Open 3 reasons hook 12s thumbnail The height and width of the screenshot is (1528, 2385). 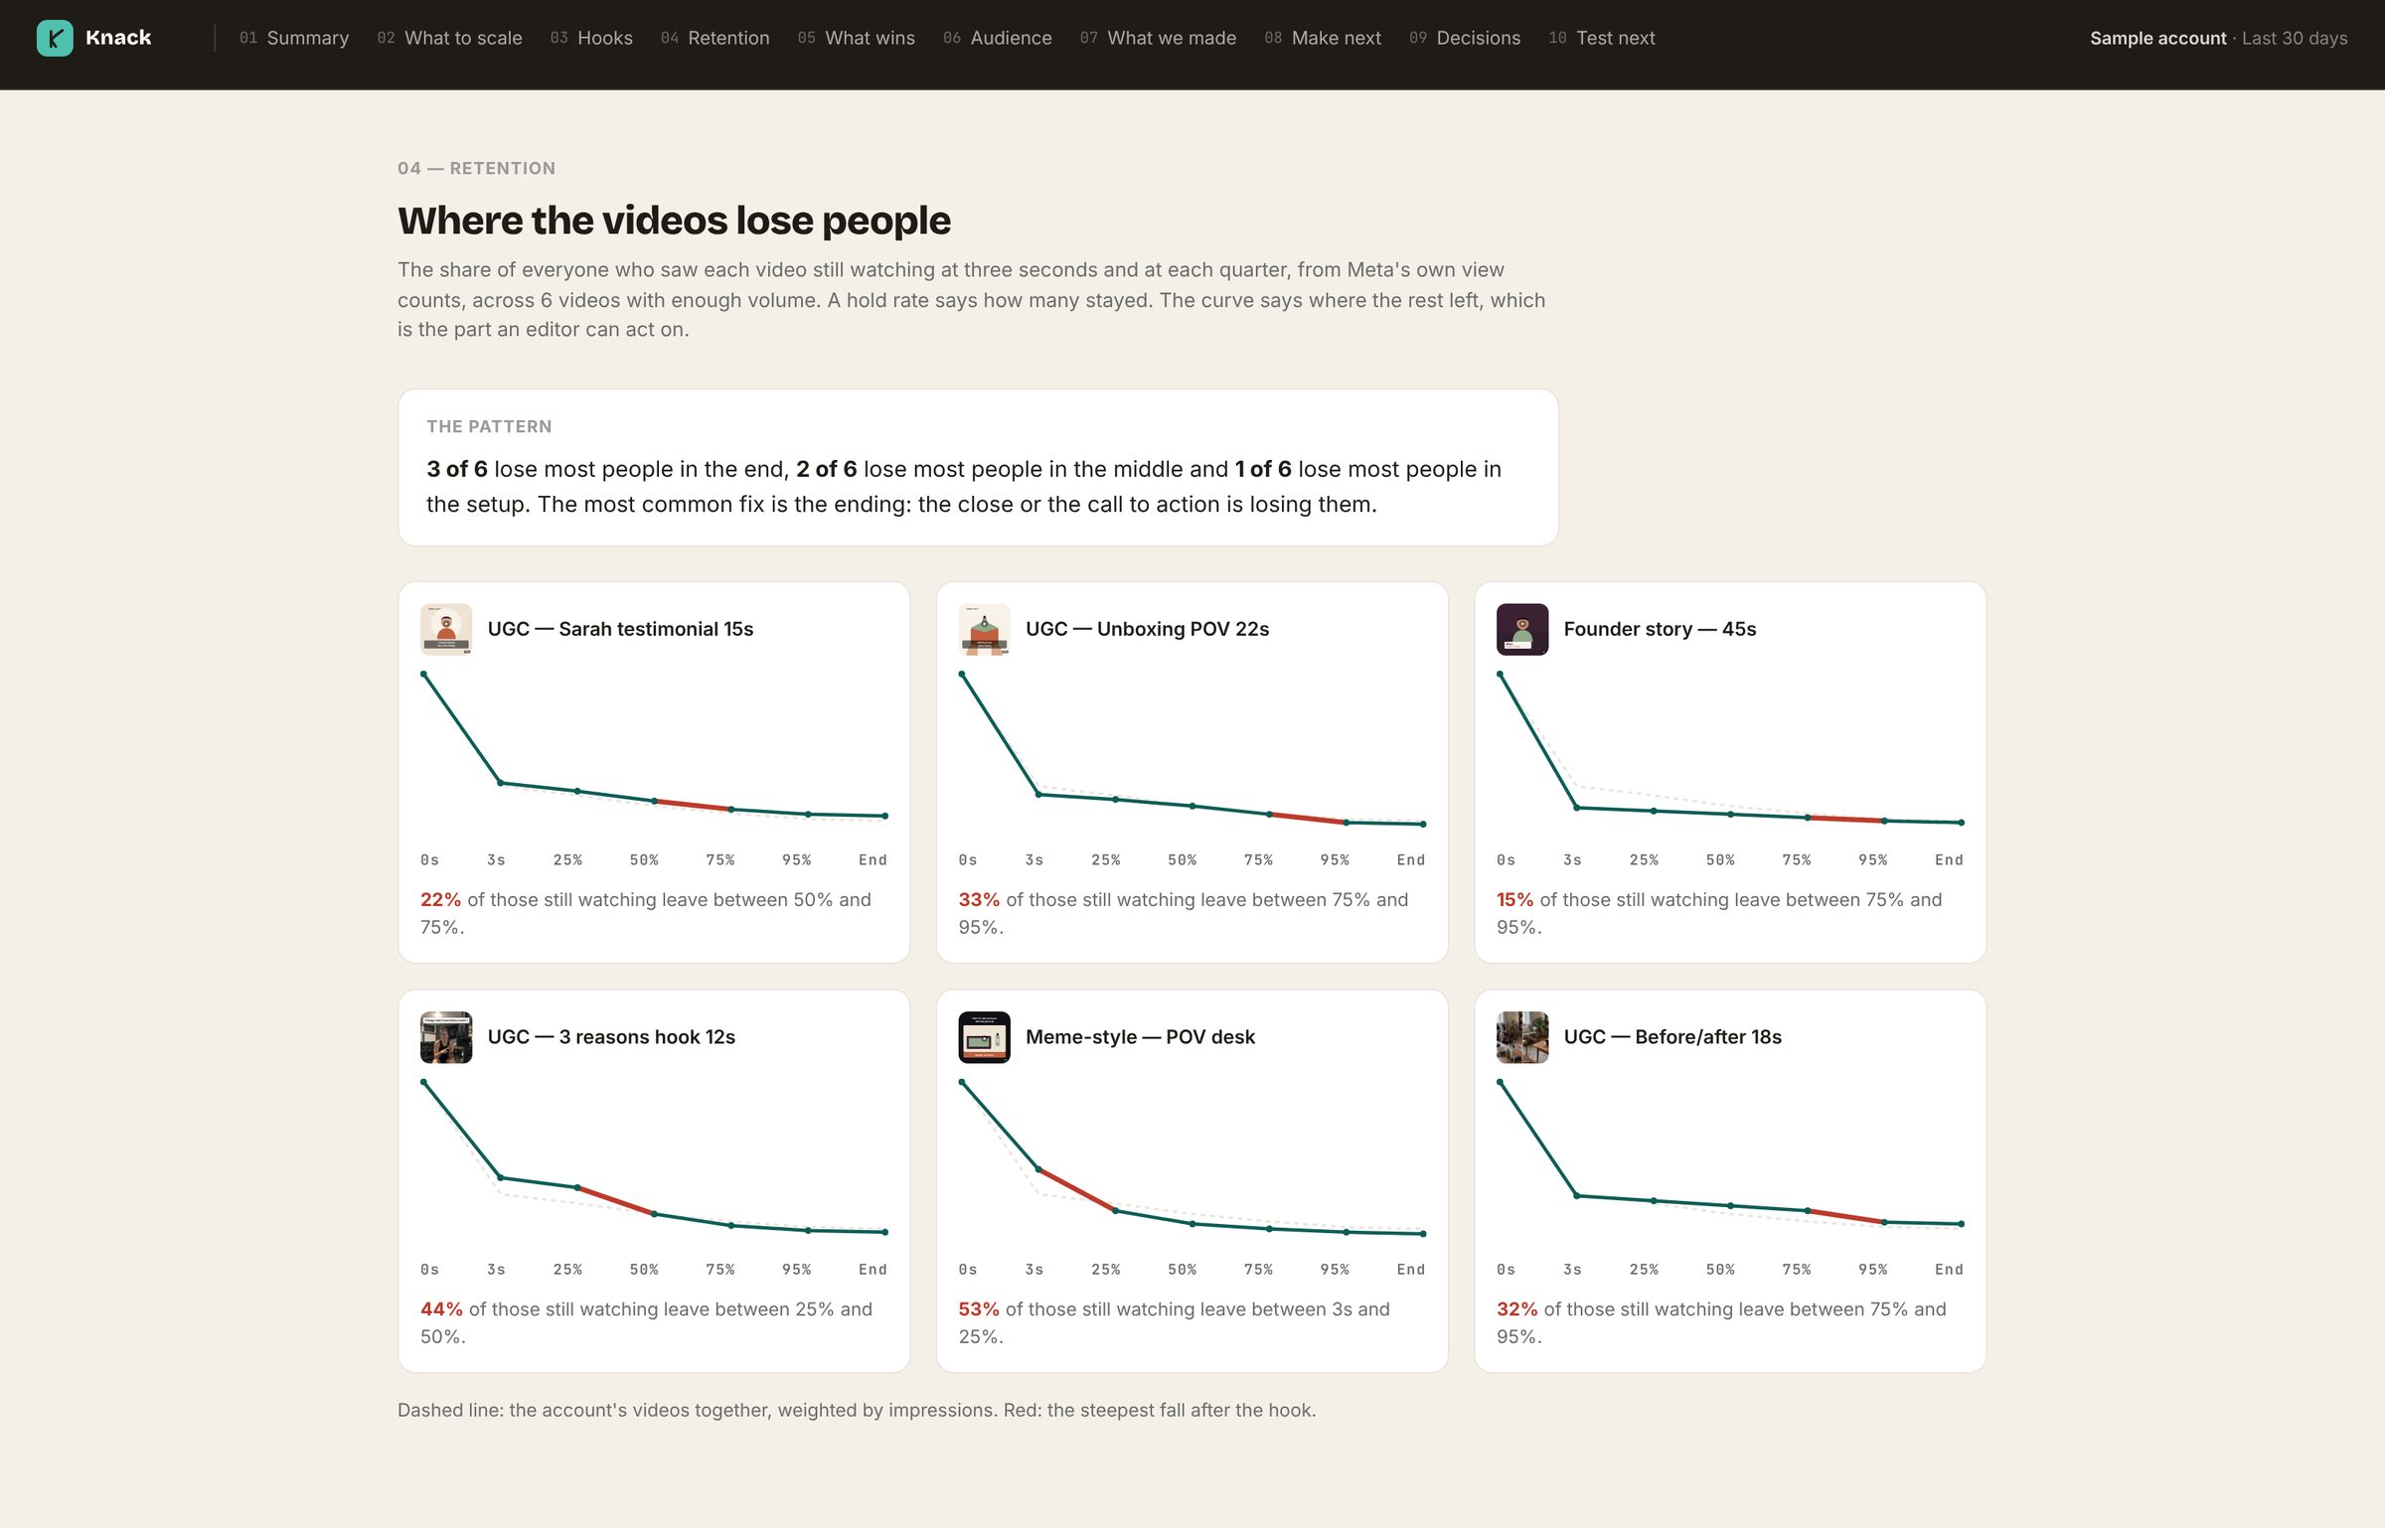(446, 1037)
